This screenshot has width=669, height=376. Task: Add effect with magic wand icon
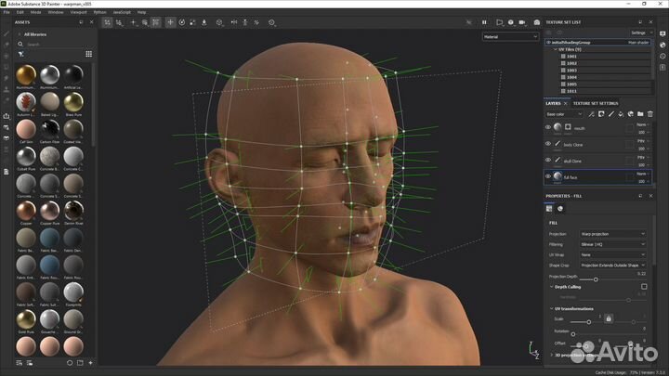coord(591,114)
